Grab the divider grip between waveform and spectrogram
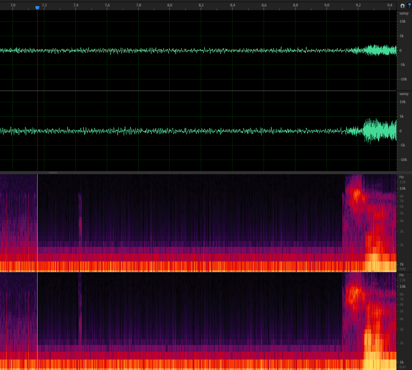The height and width of the screenshot is (370, 412). (53, 172)
